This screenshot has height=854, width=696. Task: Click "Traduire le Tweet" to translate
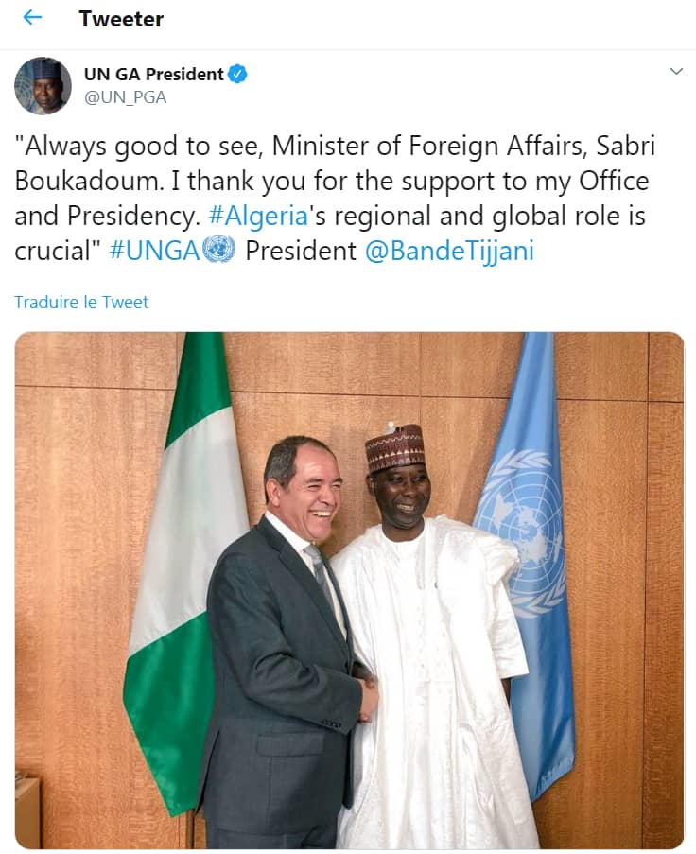tap(81, 303)
